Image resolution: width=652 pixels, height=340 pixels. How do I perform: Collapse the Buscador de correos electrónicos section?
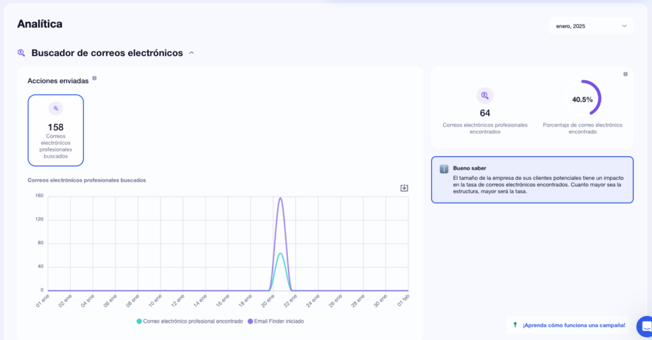[x=192, y=53]
